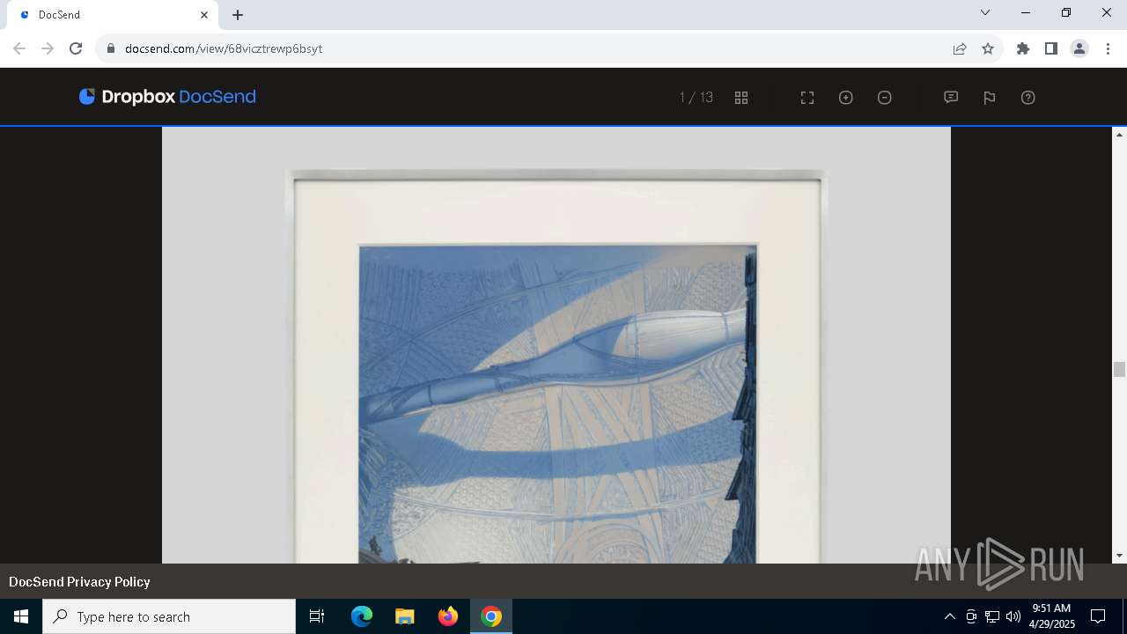Open Chrome profile avatar
The height and width of the screenshot is (634, 1127).
(1079, 48)
